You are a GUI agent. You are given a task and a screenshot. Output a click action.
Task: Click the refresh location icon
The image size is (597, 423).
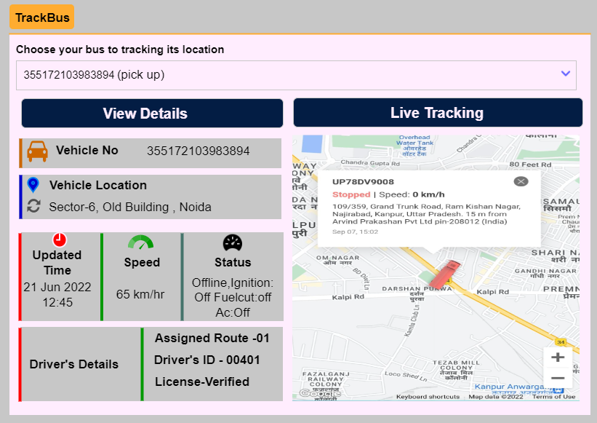coord(33,206)
